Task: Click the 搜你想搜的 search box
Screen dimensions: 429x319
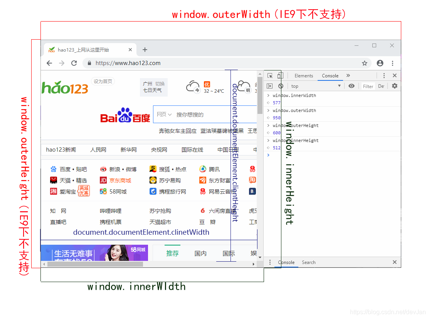Action: [x=216, y=114]
